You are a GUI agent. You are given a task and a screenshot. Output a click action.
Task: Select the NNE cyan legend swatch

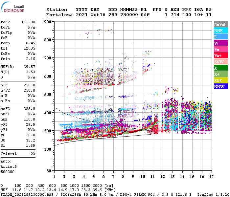[221, 31]
